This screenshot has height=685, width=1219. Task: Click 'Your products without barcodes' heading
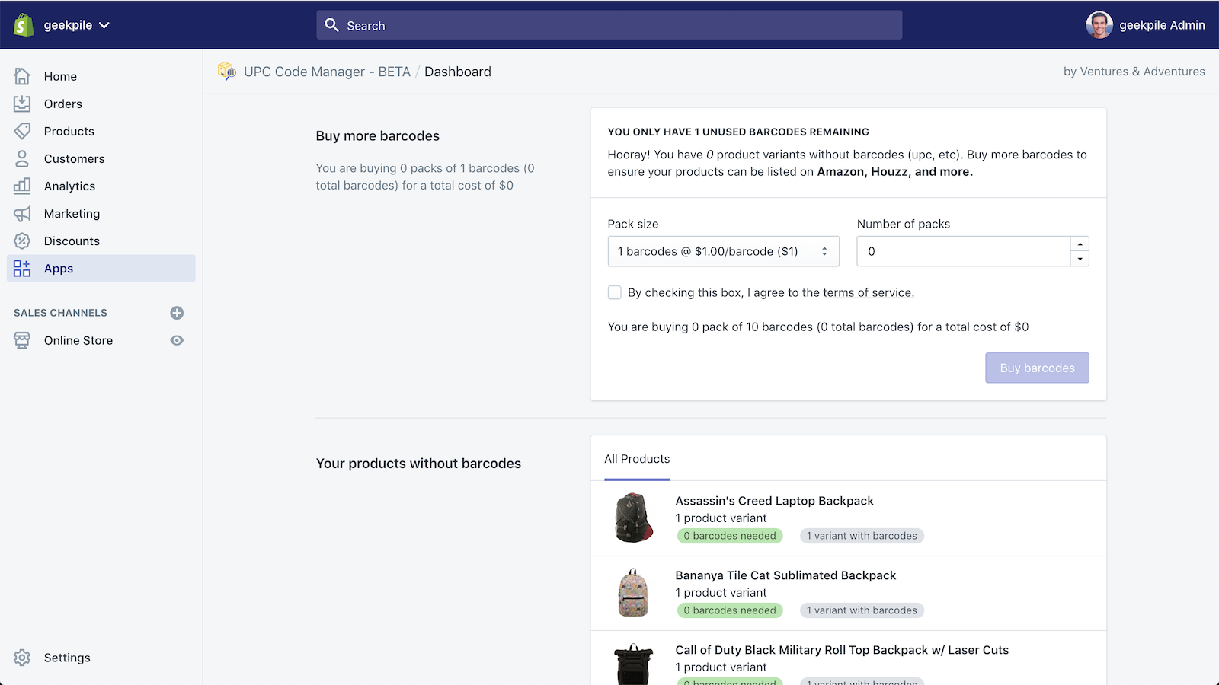(418, 464)
